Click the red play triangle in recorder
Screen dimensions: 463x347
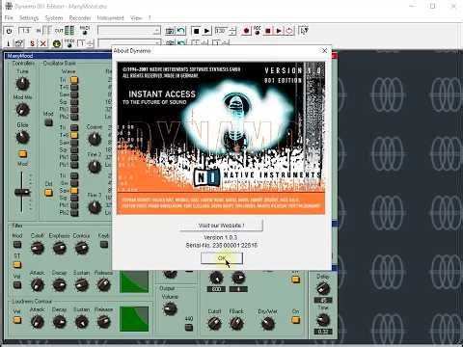pos(279,31)
